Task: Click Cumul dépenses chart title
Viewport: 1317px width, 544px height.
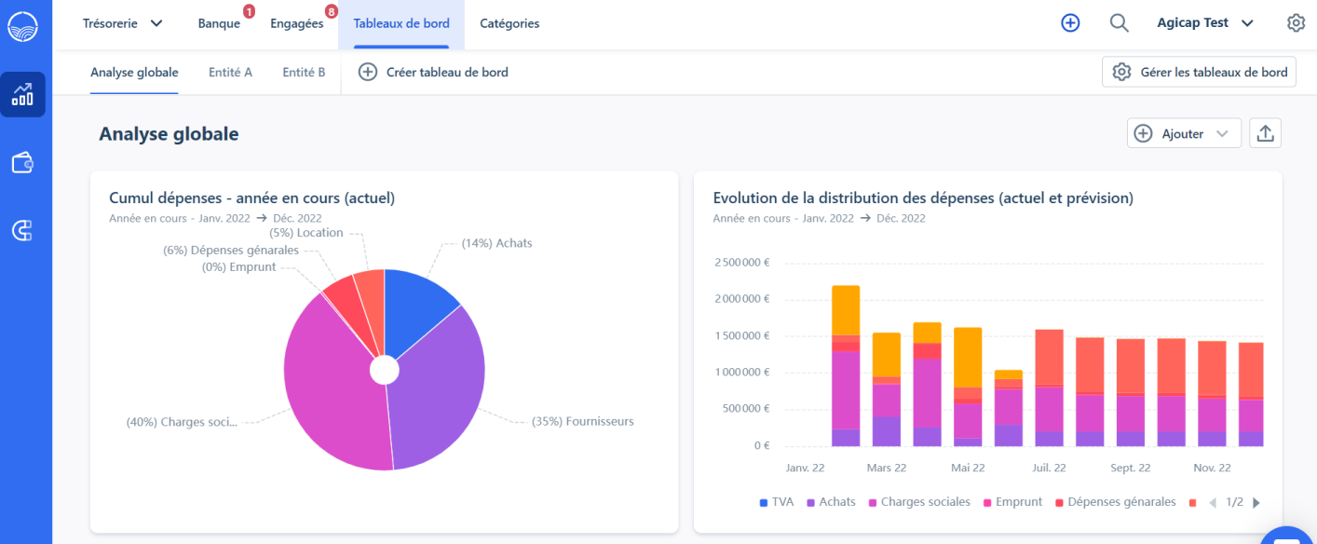Action: pyautogui.click(x=251, y=197)
